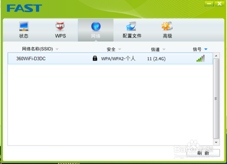
Task: Click the 安全 column header text
Action: point(111,50)
